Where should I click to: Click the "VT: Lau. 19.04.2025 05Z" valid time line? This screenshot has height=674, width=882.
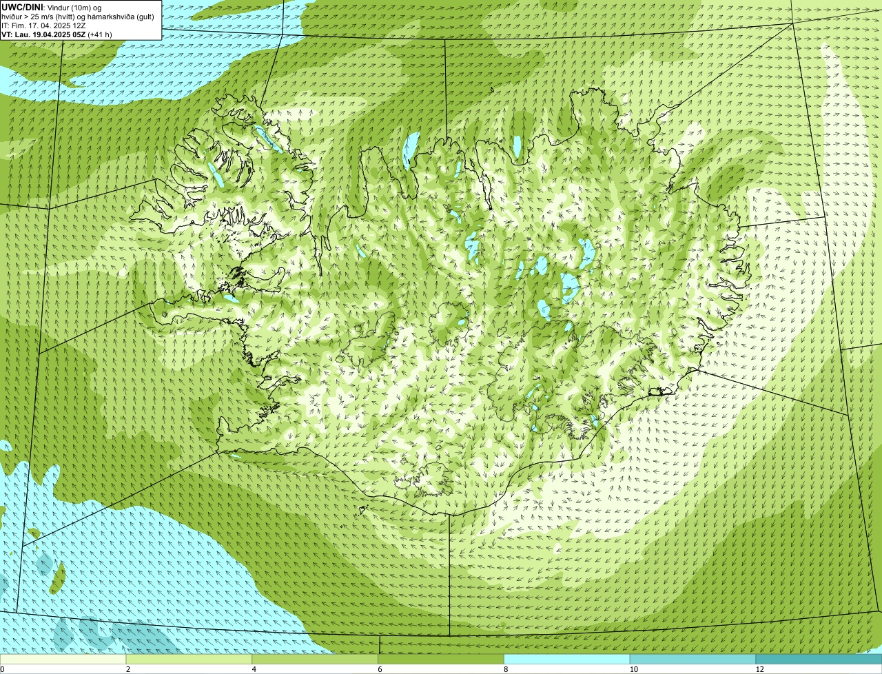tap(57, 34)
